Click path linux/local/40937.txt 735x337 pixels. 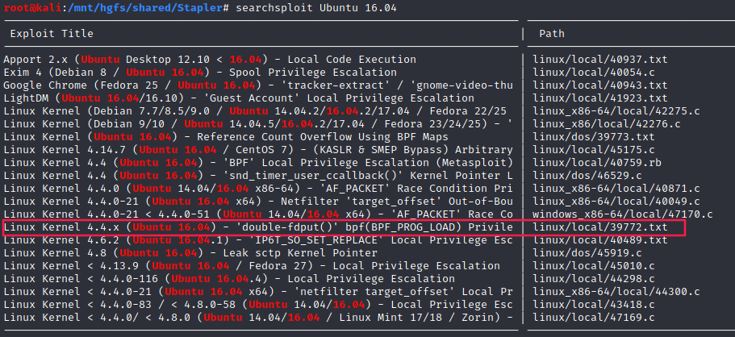coord(600,60)
